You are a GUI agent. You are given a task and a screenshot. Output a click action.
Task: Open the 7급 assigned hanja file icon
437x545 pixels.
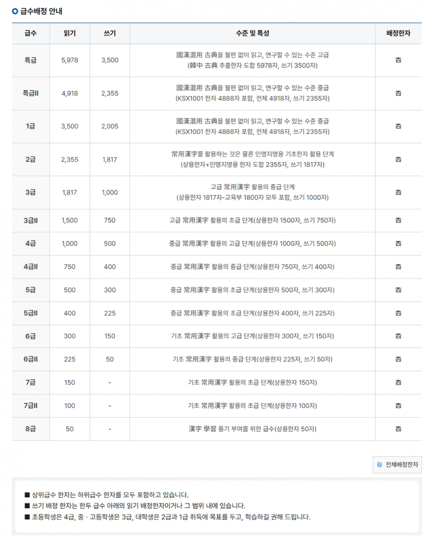coord(398,382)
